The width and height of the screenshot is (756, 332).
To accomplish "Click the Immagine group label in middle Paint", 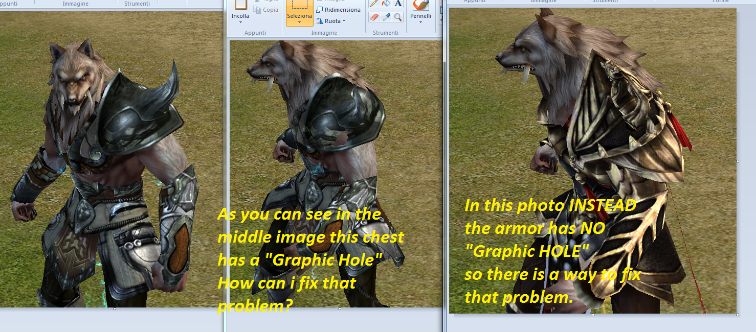I will tap(324, 33).
